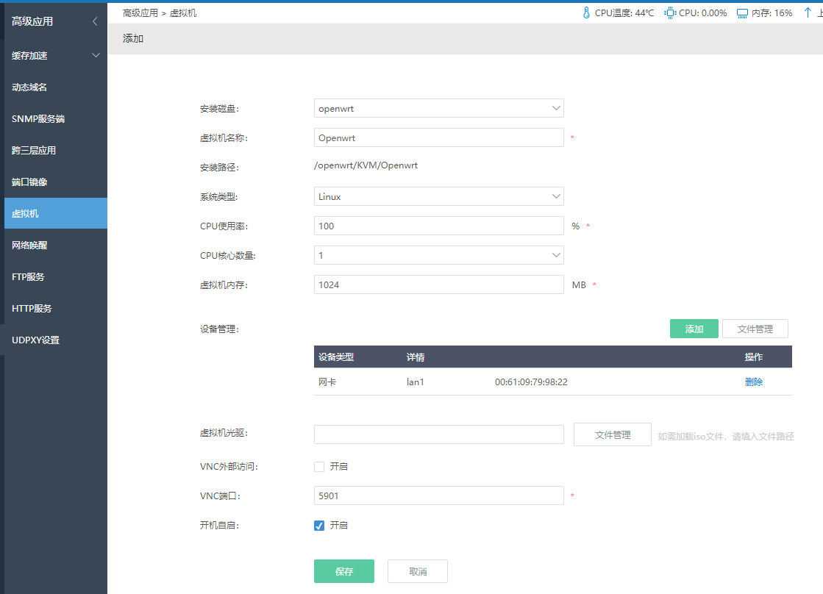Click the upload arrow icon in status bar

click(x=808, y=12)
